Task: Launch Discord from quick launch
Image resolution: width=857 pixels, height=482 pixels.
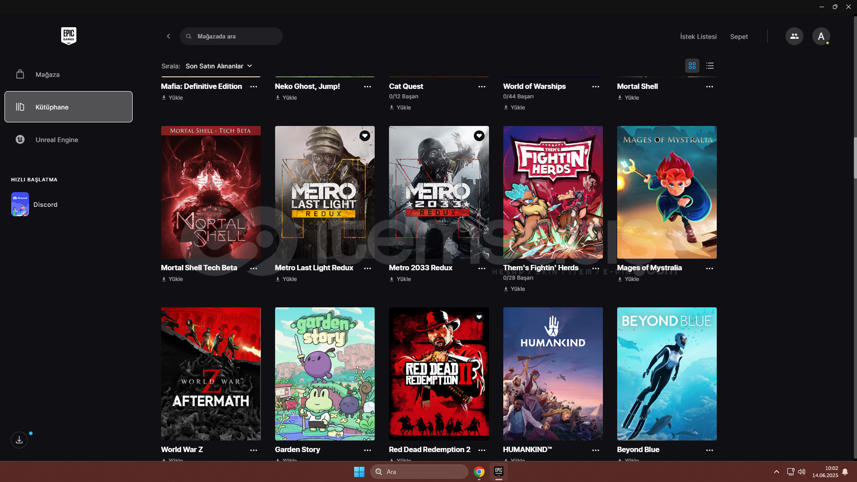Action: tap(34, 204)
